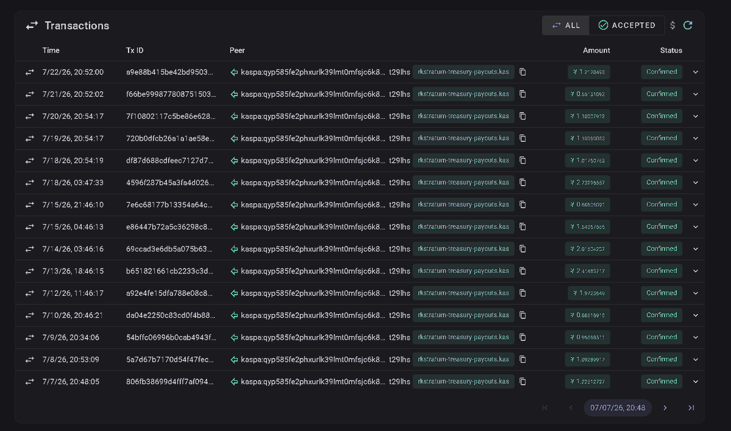Open transaction ID 7f10802117c5be86e628...
Image resolution: width=731 pixels, height=431 pixels.
pyautogui.click(x=170, y=116)
